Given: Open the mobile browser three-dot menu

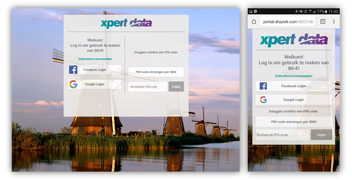Looking at the screenshot, I should point(334,21).
